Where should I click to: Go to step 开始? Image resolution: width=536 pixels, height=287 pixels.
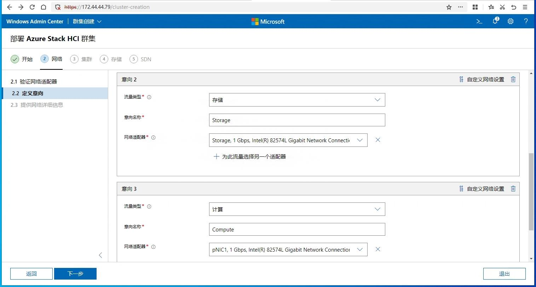coord(22,59)
